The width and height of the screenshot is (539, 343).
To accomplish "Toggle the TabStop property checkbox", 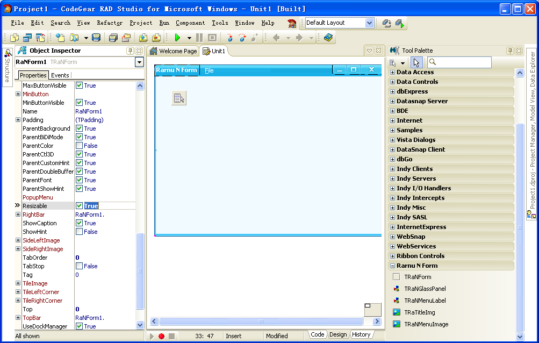I will 79,266.
